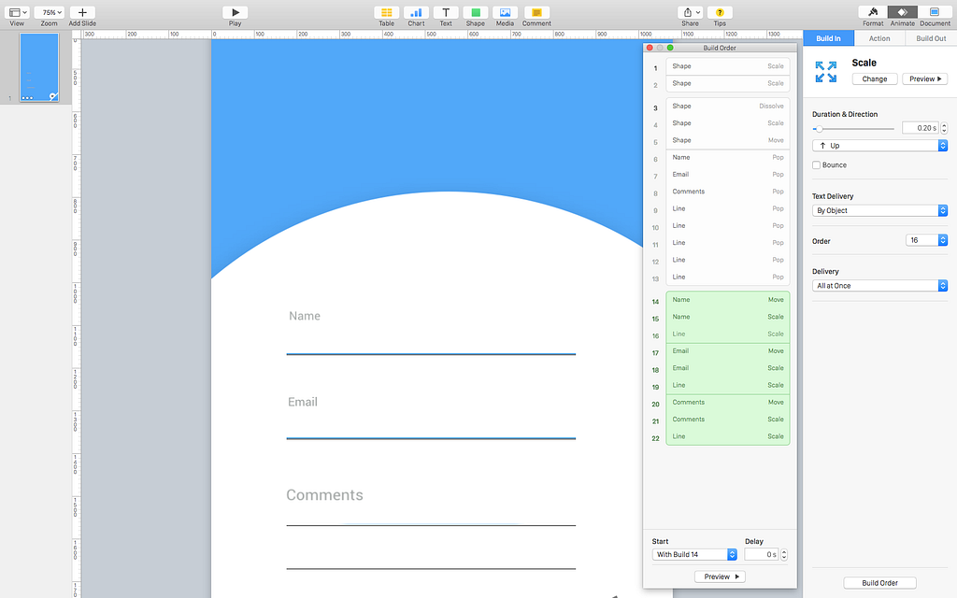Select build 21 Comments Scale row
Screen dimensions: 957x598
727,420
